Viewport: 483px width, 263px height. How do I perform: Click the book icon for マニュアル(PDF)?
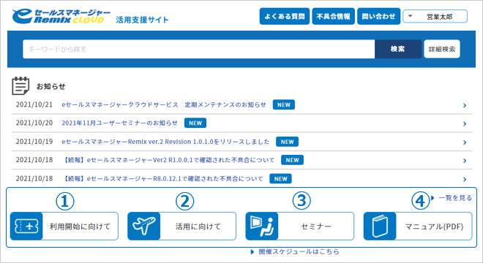380,226
